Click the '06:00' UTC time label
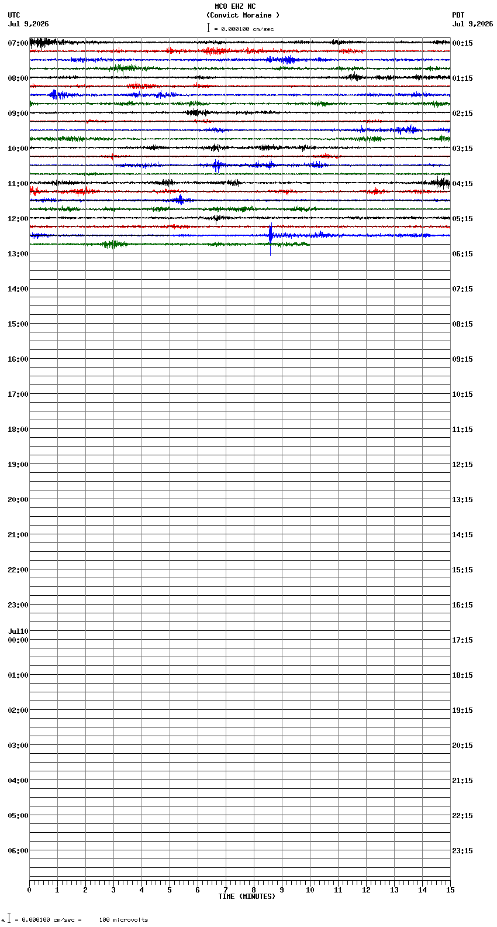The image size is (497, 927). click(x=18, y=851)
